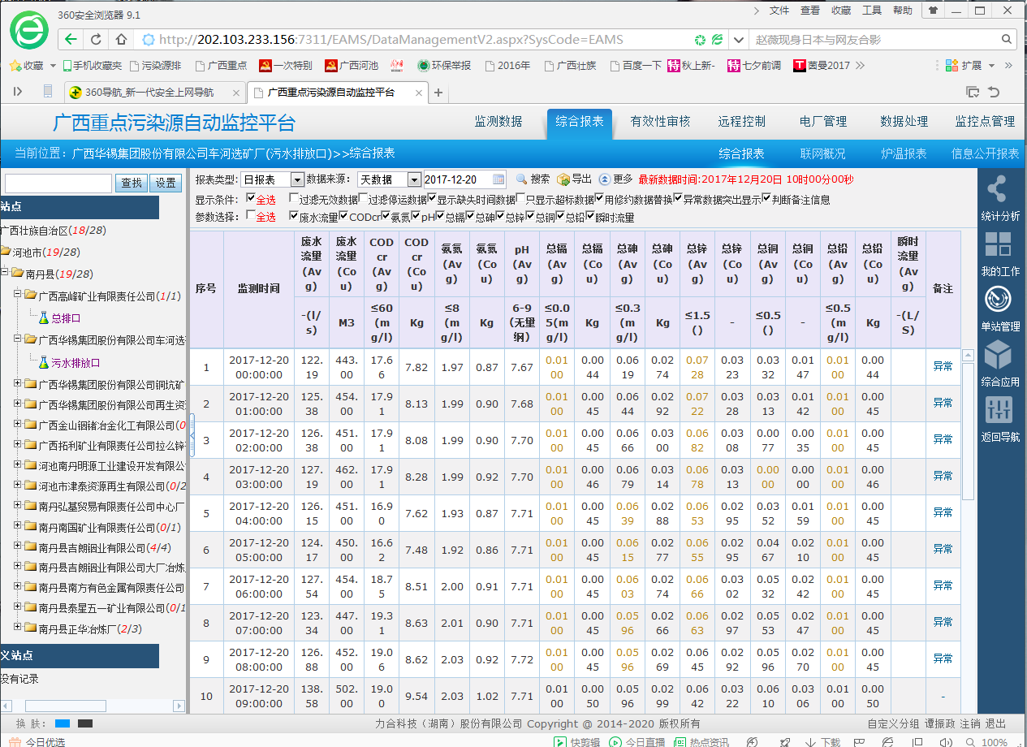Image resolution: width=1027 pixels, height=747 pixels.
Task: Click the 退出 logout link
Action: click(x=995, y=723)
